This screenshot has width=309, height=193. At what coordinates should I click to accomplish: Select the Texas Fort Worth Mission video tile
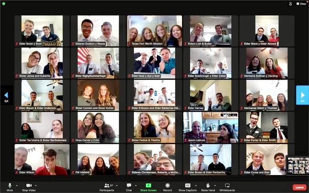point(154,31)
